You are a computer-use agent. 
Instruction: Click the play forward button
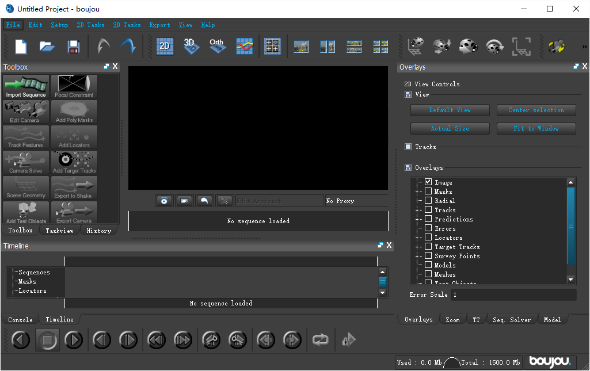pos(74,340)
